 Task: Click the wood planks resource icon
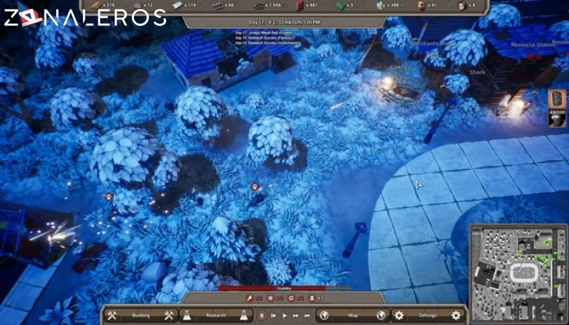tap(97, 5)
